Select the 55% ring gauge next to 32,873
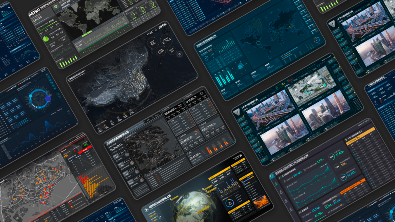Viewport: 395px width, 222px height. coord(331,157)
